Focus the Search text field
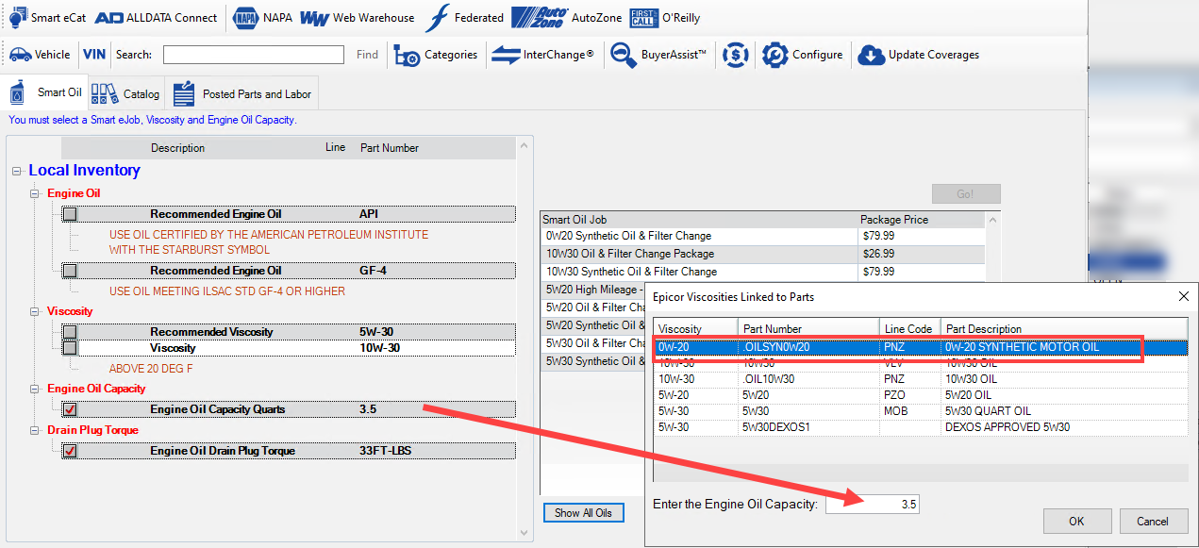This screenshot has width=1199, height=548. click(x=254, y=55)
